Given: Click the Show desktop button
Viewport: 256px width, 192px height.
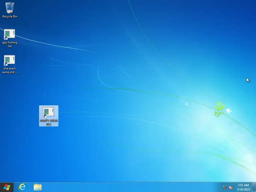Looking at the screenshot, I should (x=254, y=187).
